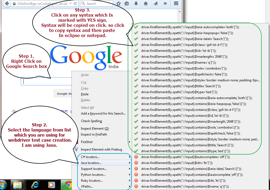The height and width of the screenshot is (190, 270).
Task: Click the Google search text box
Action: (46, 81)
